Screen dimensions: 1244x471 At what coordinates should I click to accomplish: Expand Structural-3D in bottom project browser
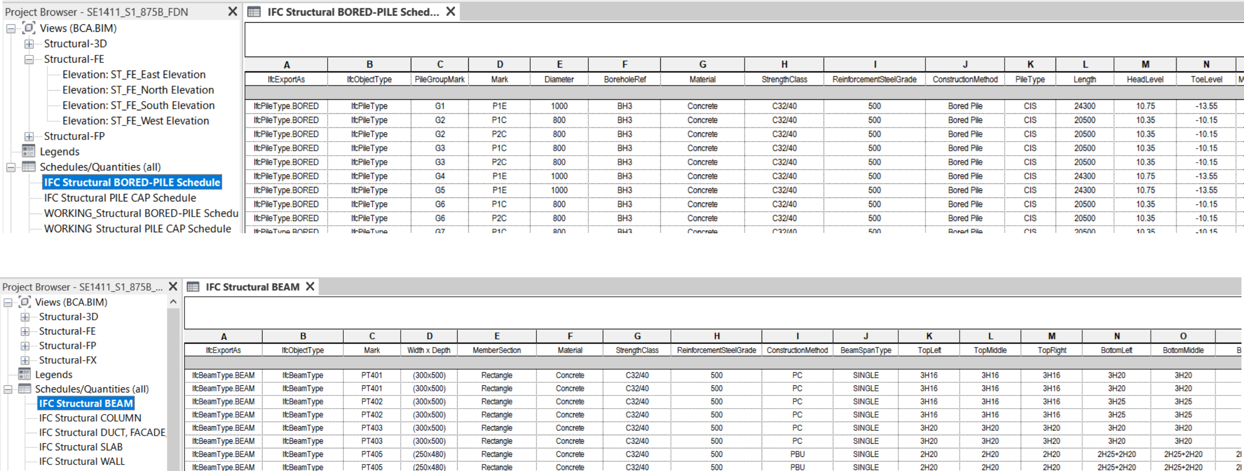click(x=25, y=317)
